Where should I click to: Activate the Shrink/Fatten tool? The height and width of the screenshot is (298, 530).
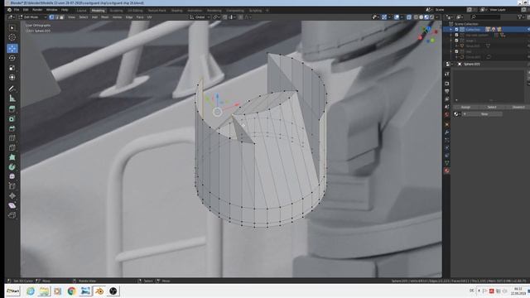click(x=12, y=195)
